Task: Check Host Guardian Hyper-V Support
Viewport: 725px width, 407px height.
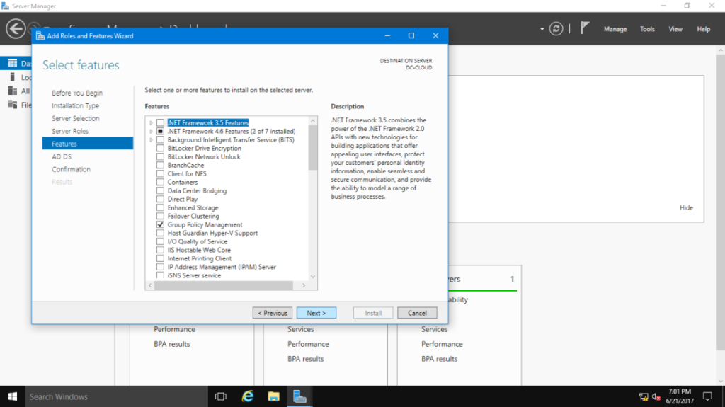Action: coord(161,233)
